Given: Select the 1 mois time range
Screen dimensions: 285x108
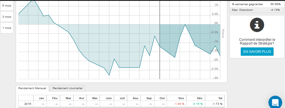Looking at the screenshot, I should (x=7, y=28).
